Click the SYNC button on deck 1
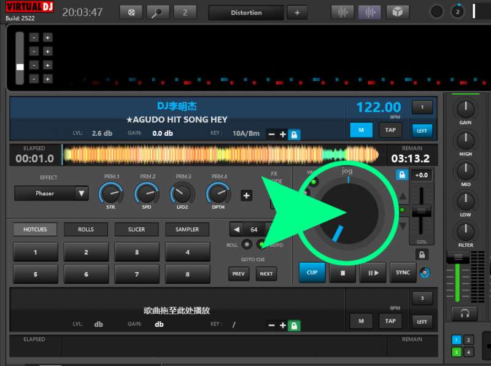This screenshot has width=491, height=366. (403, 273)
